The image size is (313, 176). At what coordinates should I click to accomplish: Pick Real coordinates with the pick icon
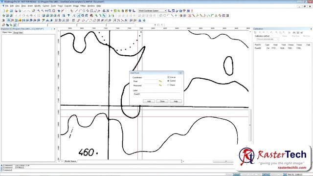(160, 81)
